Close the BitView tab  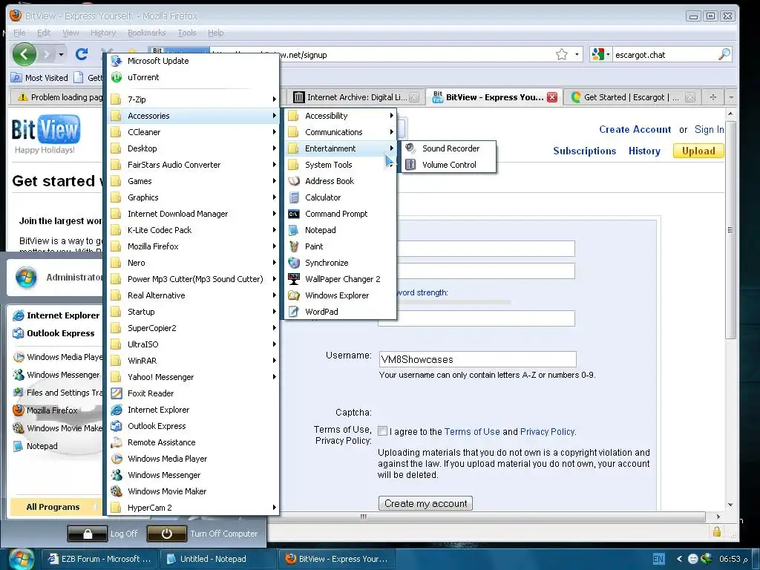coord(551,97)
